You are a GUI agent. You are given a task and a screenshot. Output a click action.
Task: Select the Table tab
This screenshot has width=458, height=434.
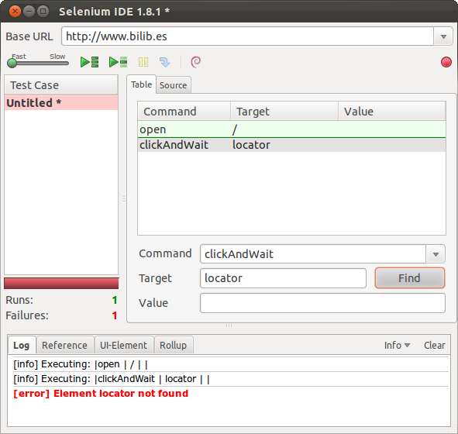(141, 84)
